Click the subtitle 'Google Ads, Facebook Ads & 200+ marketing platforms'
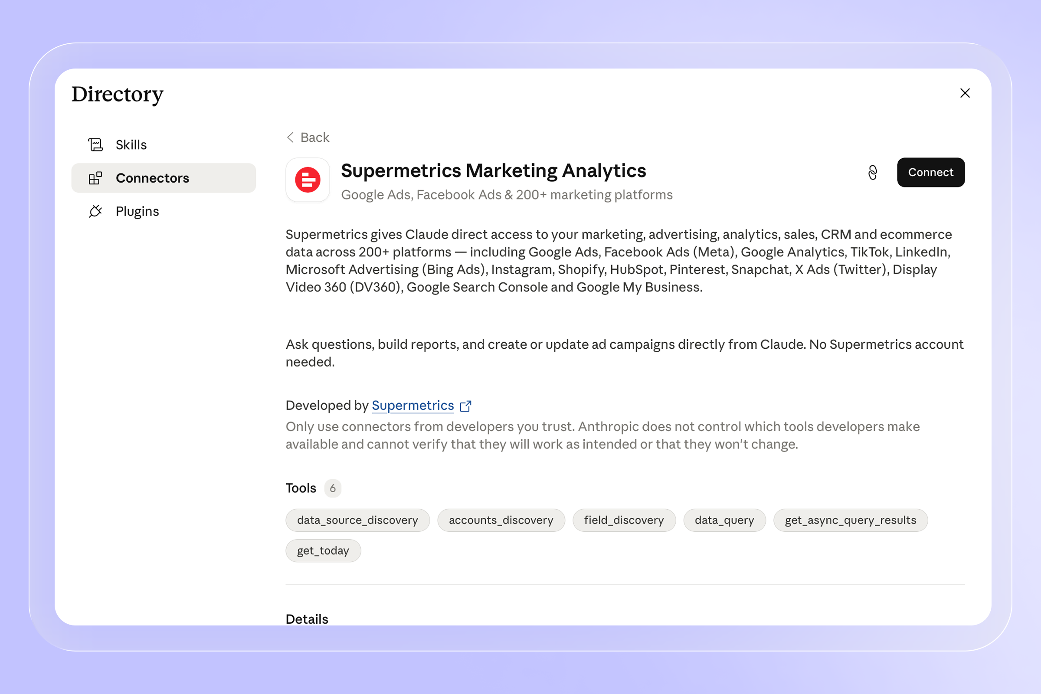This screenshot has height=694, width=1041. coord(507,195)
